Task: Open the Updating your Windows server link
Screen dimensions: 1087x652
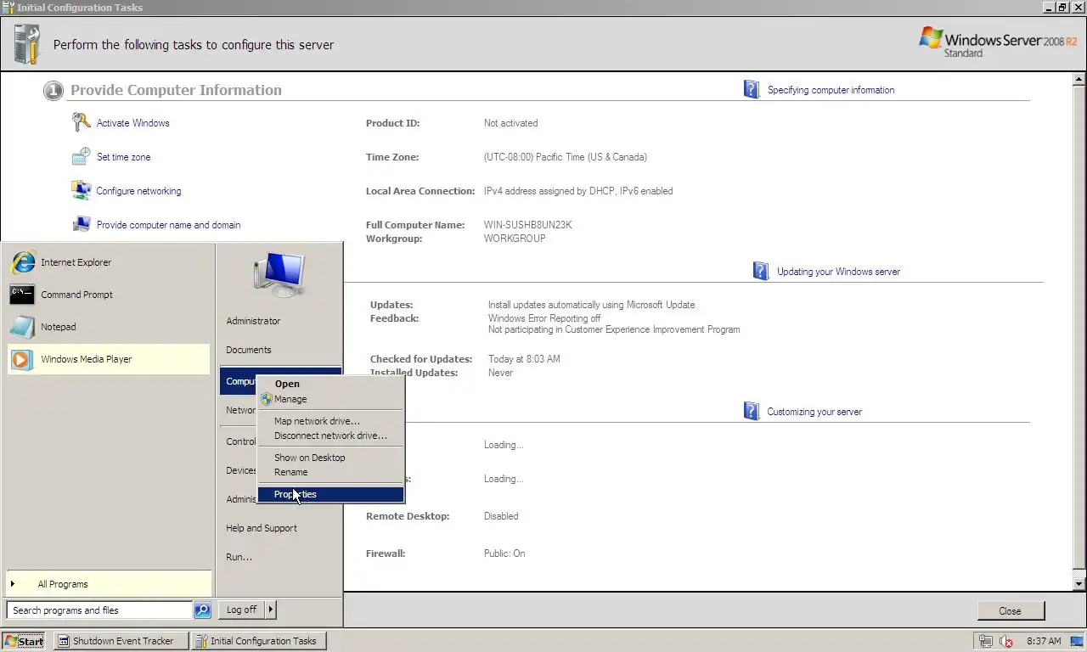Action: tap(838, 272)
